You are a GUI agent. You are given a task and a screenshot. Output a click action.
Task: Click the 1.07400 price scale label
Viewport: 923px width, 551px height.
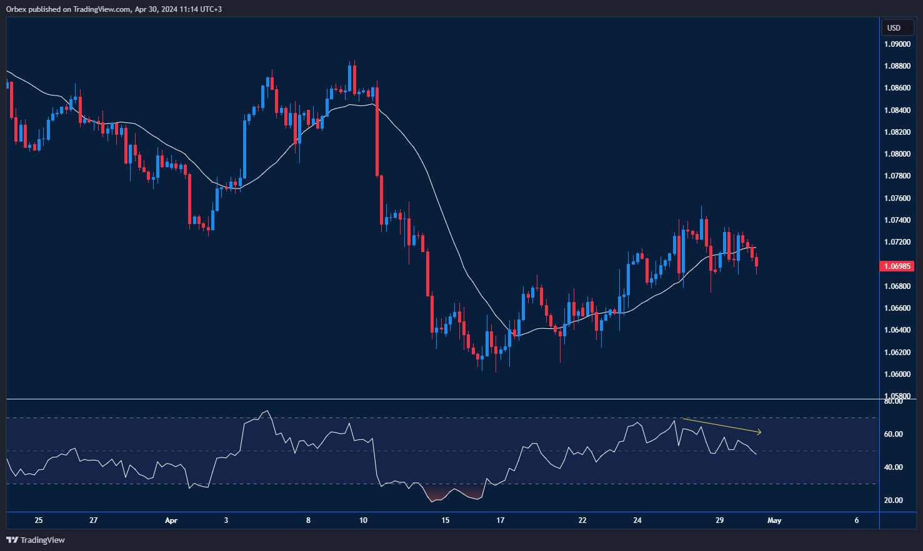click(897, 220)
